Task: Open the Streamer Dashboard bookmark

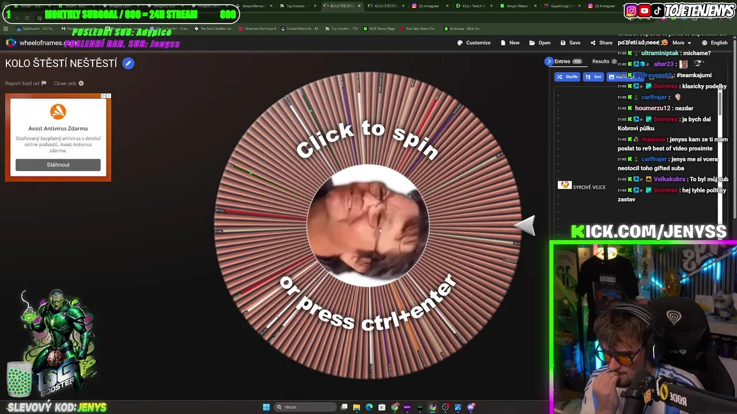Action: pos(257,28)
